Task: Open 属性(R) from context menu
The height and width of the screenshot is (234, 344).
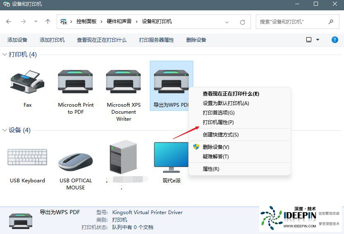Action: click(x=240, y=169)
